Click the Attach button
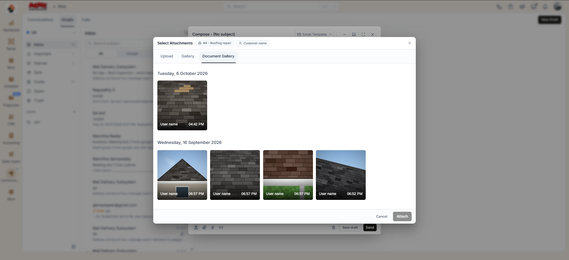Screen dimensions: 569x260 [x=402, y=216]
